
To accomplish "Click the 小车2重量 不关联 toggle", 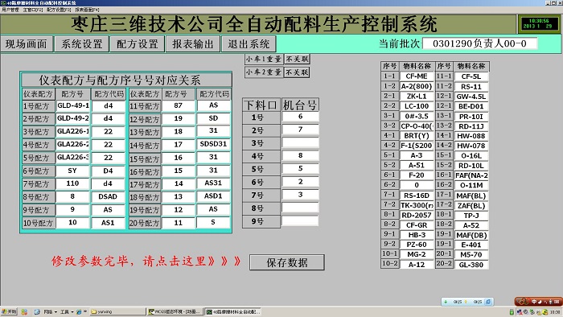I will tap(297, 72).
